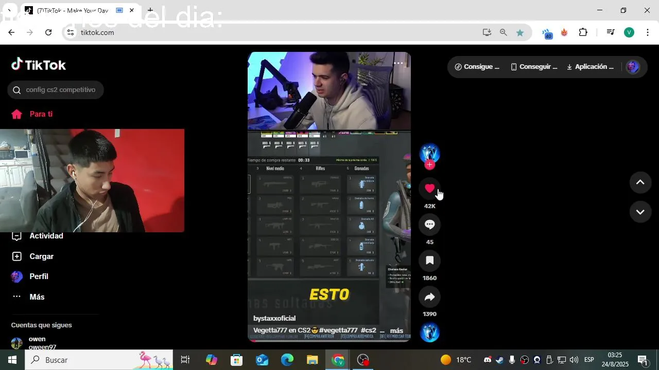
Task: Click the #cs2 hashtag
Action: (369, 330)
